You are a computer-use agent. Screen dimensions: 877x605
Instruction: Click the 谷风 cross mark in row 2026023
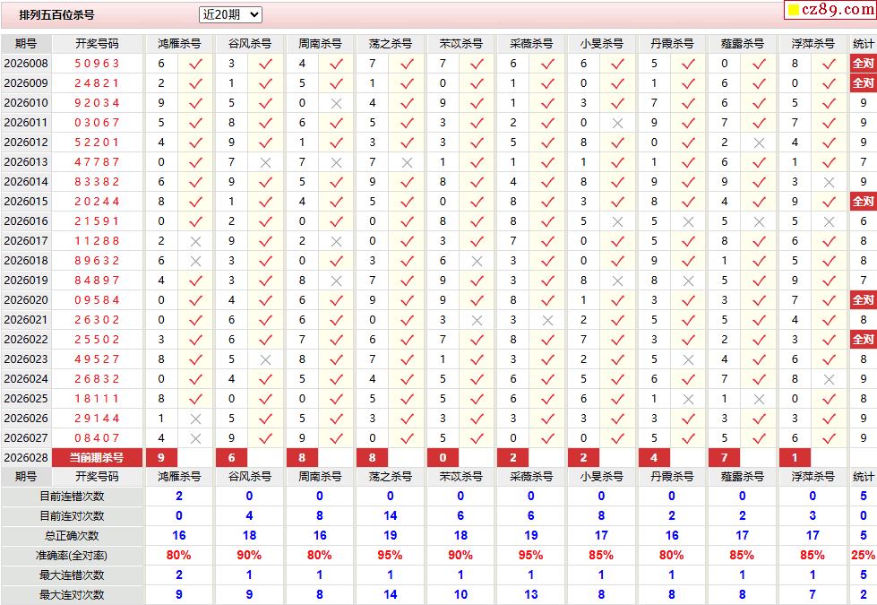point(266,359)
